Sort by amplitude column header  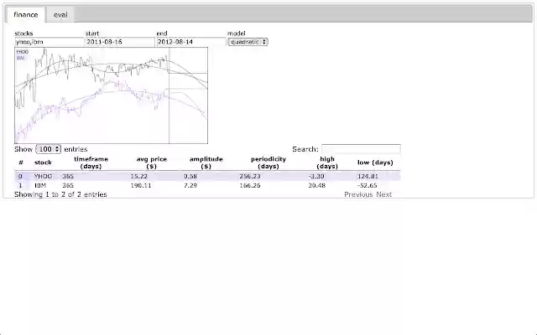[206, 162]
